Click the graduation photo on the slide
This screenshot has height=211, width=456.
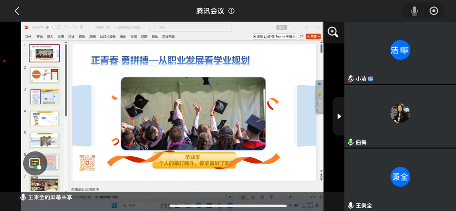tap(193, 113)
